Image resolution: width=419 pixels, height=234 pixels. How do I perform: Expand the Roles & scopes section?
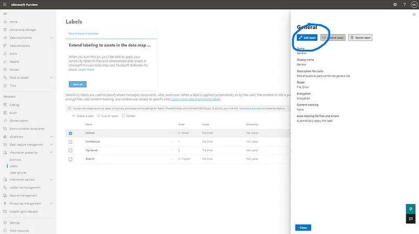click(x=51, y=77)
